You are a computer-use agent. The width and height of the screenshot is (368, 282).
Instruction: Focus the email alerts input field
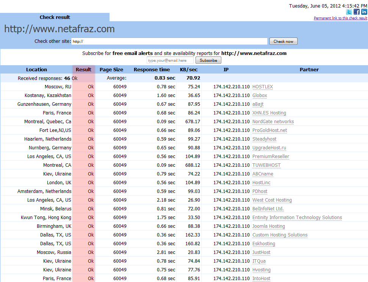170,60
